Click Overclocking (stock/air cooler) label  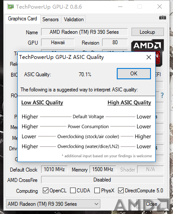pyautogui.click(x=88, y=136)
